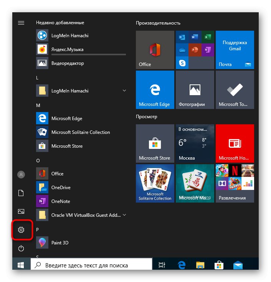Open Word in Office apps tile
271x282 pixels.
pyautogui.click(x=195, y=37)
